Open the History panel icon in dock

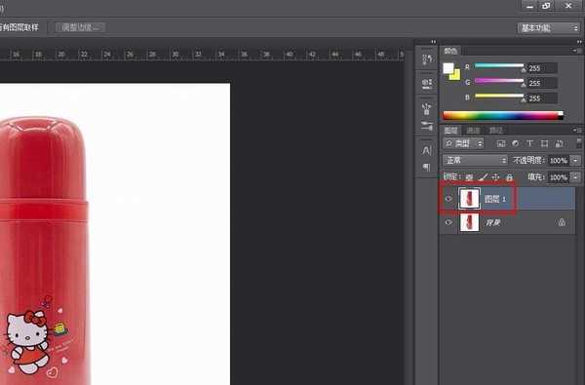pyautogui.click(x=427, y=58)
